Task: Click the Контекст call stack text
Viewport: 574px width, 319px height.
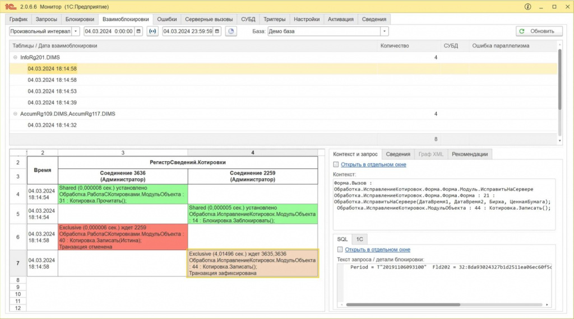Action: [442, 195]
